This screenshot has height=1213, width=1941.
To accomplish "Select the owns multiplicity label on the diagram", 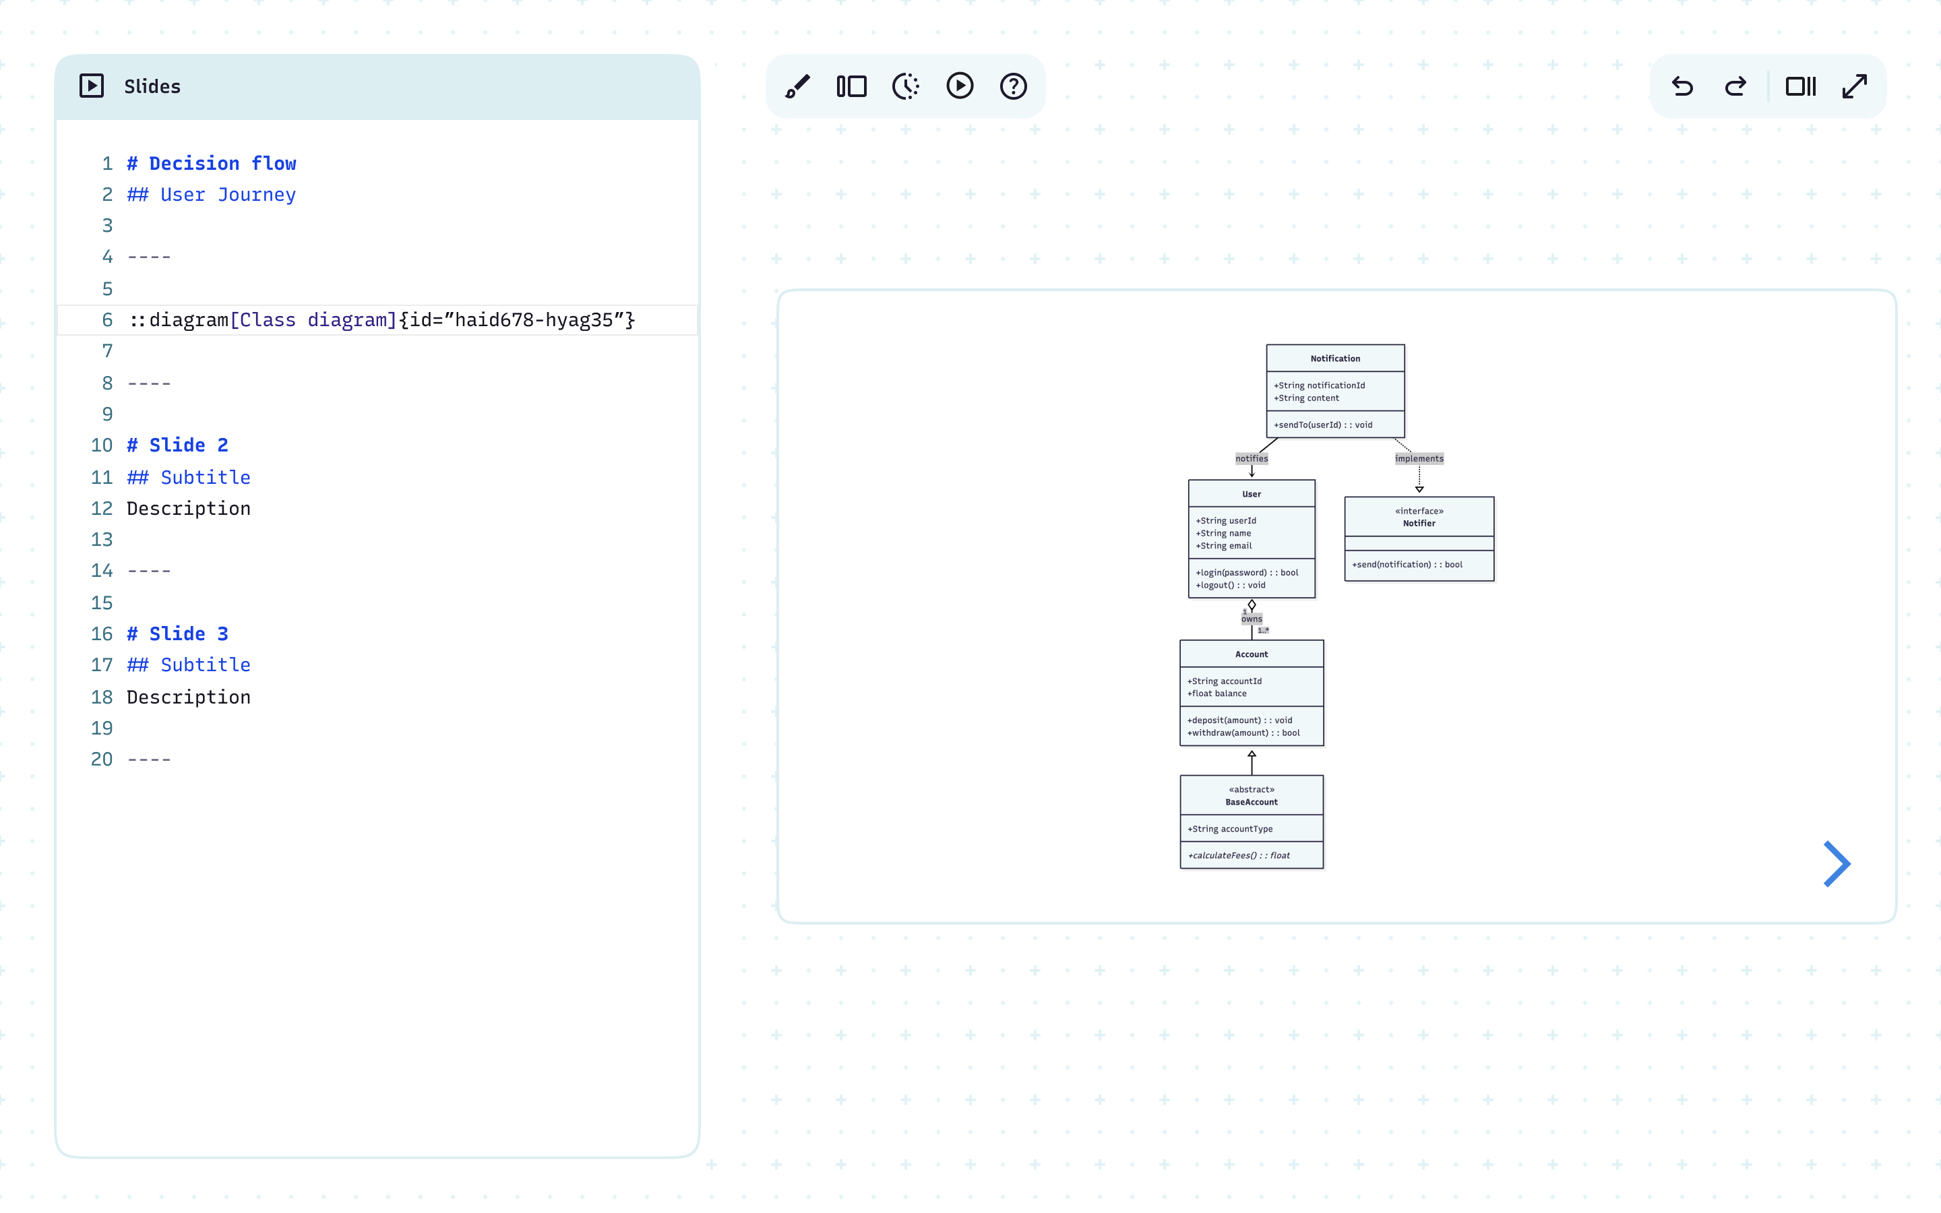I will pos(1252,619).
